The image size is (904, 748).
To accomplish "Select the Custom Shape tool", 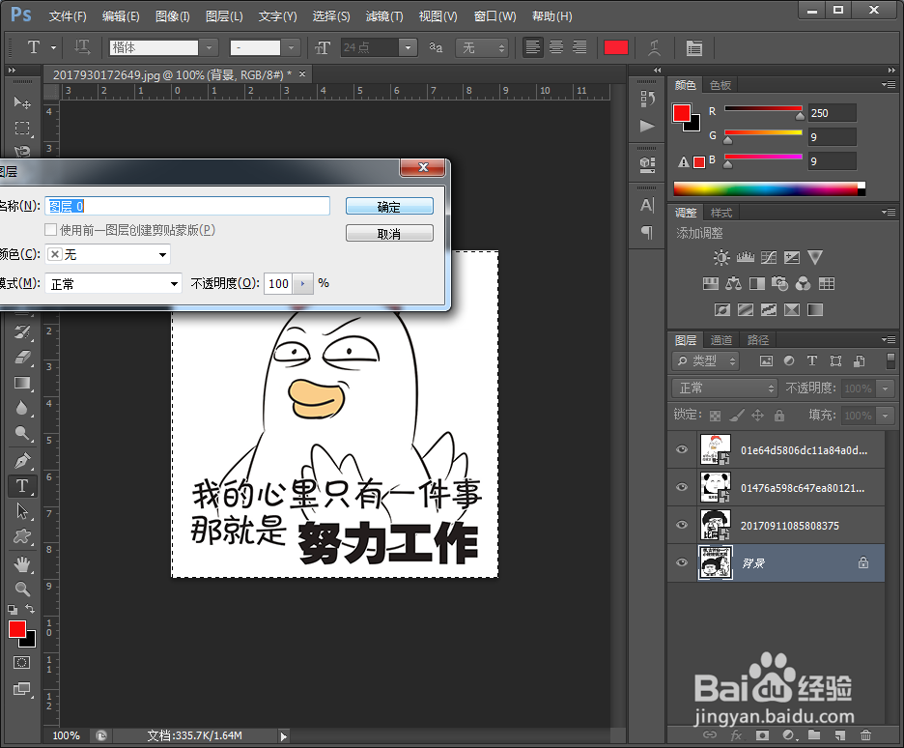I will click(22, 537).
